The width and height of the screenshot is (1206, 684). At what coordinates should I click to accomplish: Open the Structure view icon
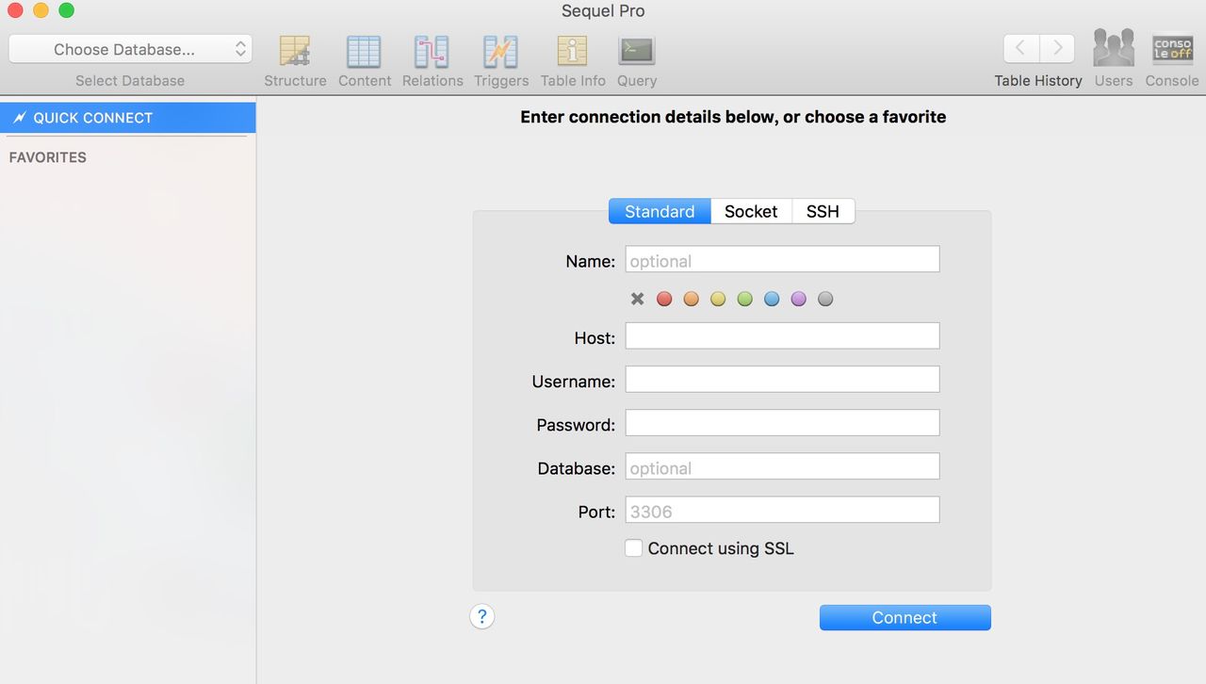tap(295, 52)
